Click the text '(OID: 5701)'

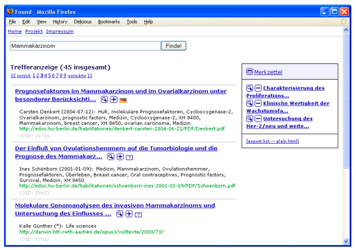tap(34, 239)
